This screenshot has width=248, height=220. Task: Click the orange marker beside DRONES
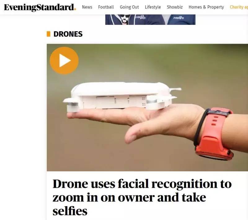click(49, 34)
